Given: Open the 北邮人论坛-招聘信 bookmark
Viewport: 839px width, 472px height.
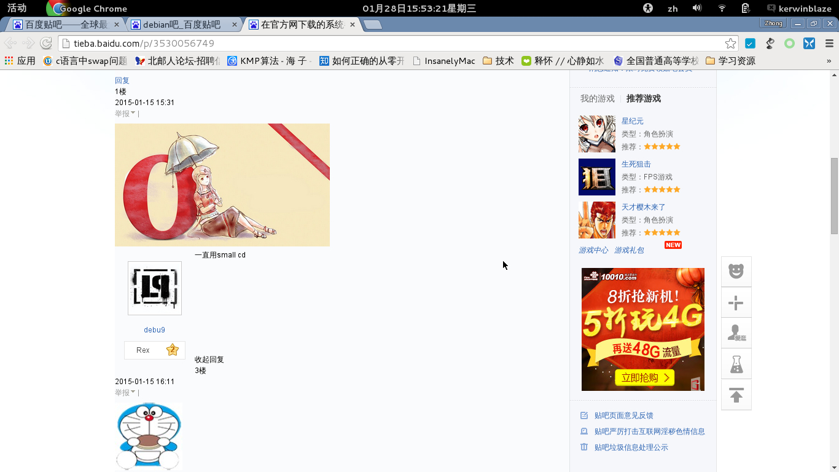Looking at the screenshot, I should [178, 61].
